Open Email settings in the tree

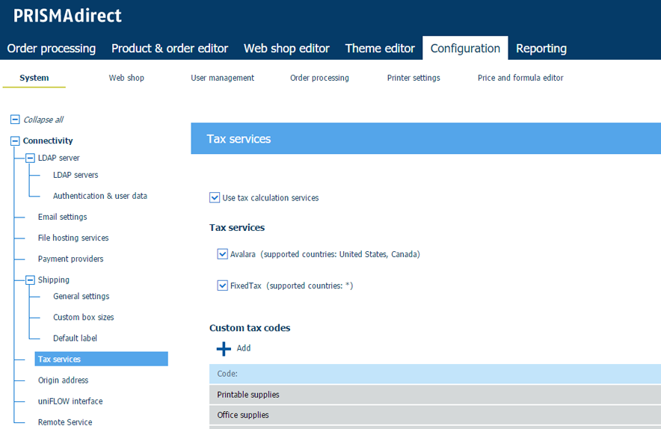point(62,217)
